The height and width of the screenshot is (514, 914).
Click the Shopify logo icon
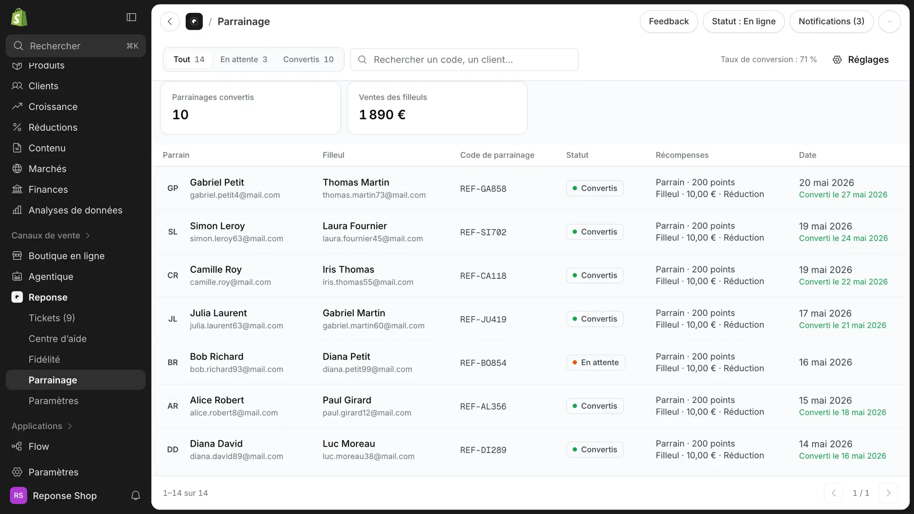coord(19,17)
